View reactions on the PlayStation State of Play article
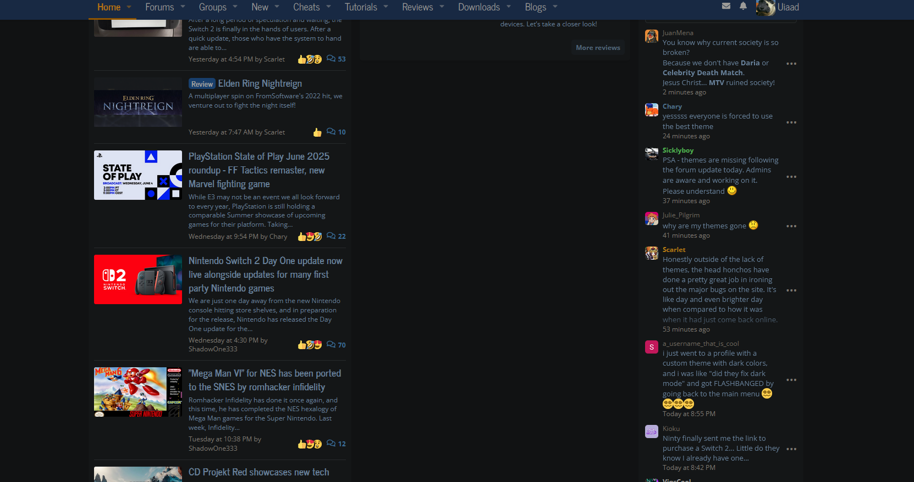This screenshot has width=914, height=482. 310,237
